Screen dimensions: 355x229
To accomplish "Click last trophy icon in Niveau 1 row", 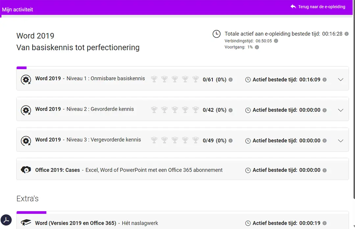I will tap(196, 79).
